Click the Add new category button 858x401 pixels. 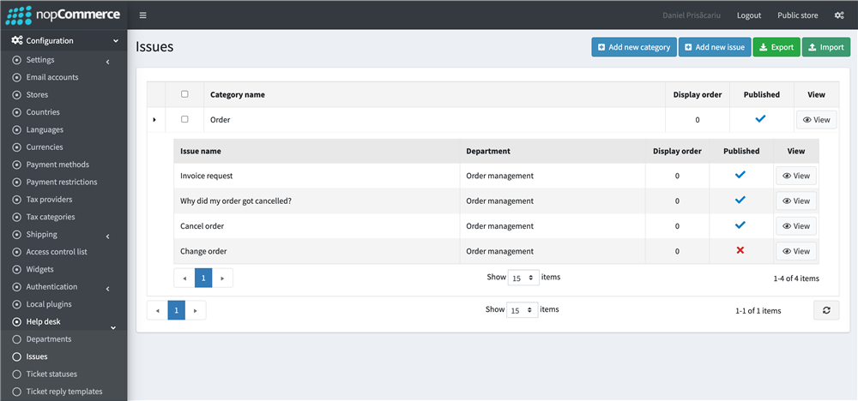tap(634, 47)
